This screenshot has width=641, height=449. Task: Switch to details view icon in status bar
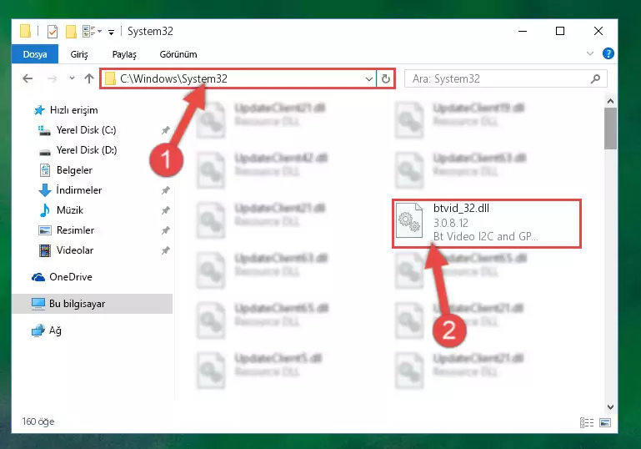click(587, 422)
